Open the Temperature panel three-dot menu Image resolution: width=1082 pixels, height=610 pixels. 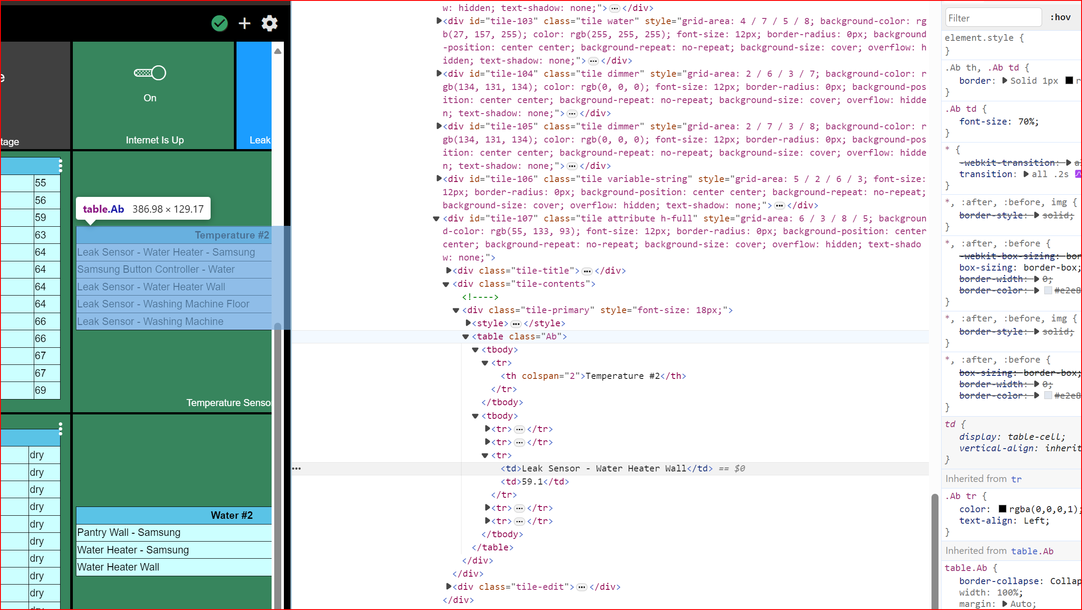[x=61, y=166]
